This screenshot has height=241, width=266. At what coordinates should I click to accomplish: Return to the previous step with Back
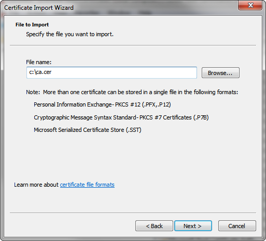pyautogui.click(x=154, y=226)
